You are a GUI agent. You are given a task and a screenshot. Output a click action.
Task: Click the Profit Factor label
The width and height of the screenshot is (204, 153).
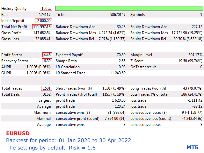coord(12,55)
